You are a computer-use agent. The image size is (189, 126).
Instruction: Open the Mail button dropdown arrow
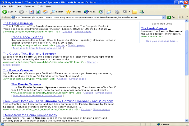(112, 12)
